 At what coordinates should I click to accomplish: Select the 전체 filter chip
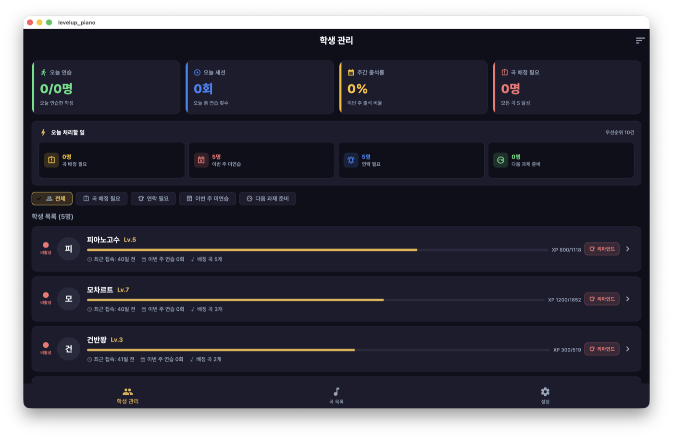(x=52, y=198)
